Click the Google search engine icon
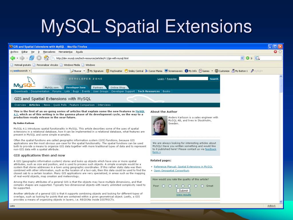293x220 pixels. 257,58
